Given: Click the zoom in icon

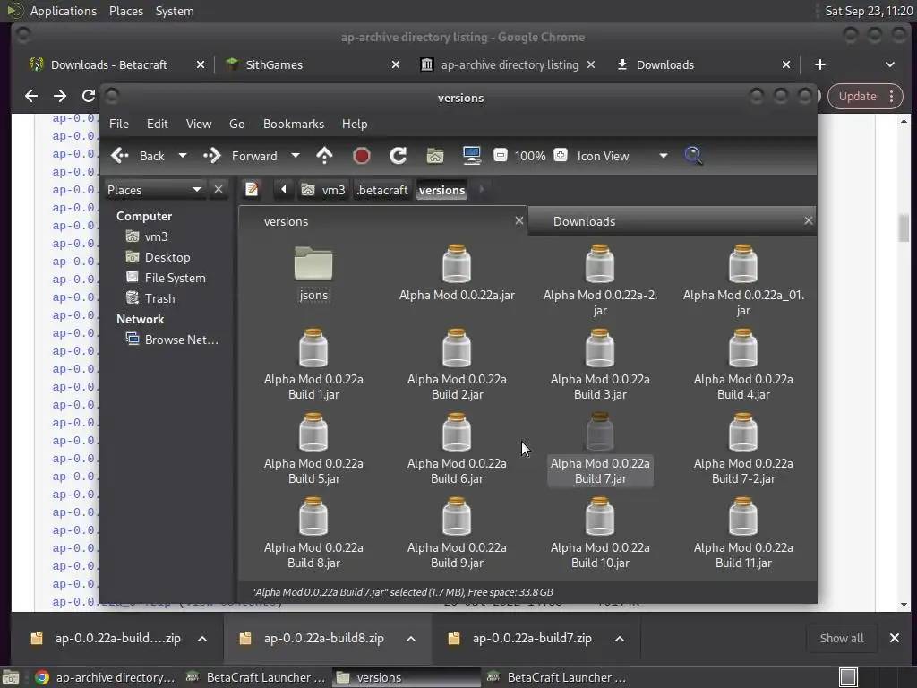Looking at the screenshot, I should 561,156.
